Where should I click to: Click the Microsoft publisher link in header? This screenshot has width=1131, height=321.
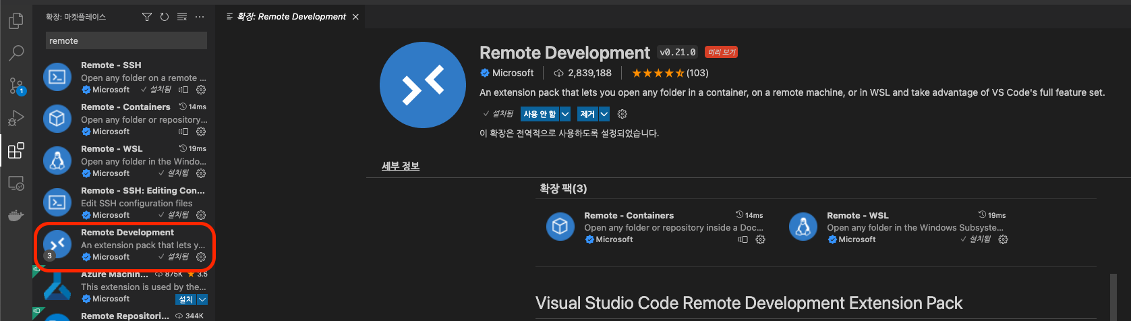(x=506, y=73)
